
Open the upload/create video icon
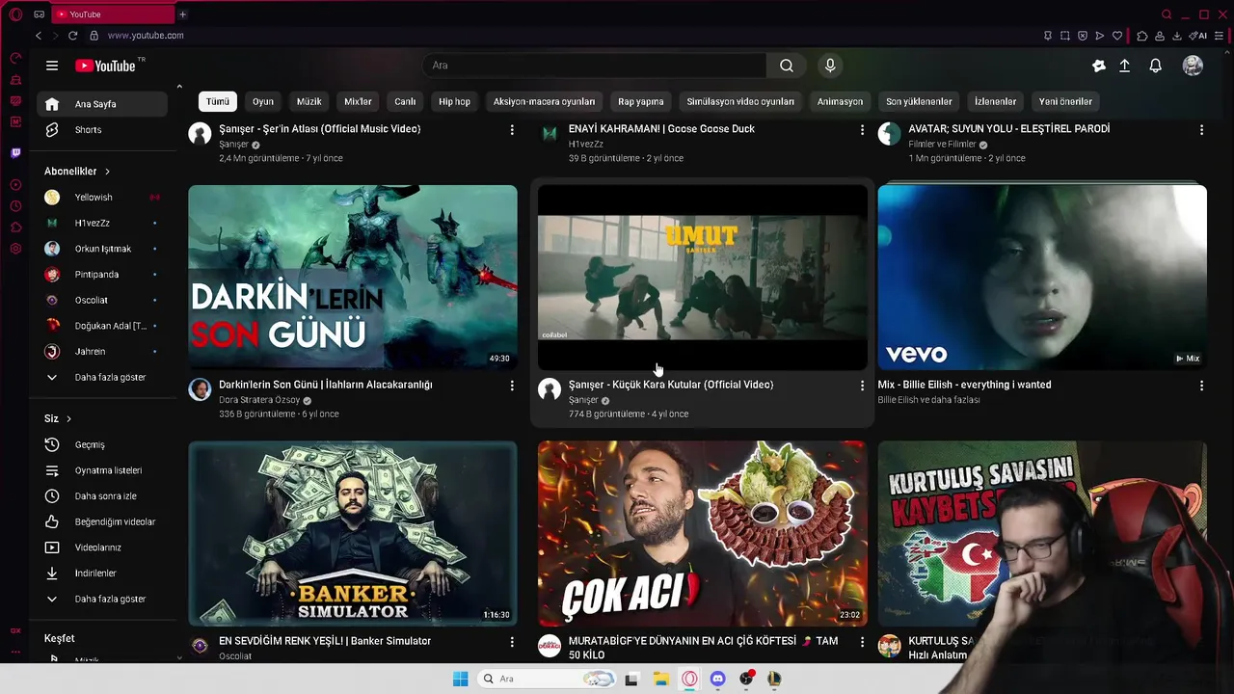coord(1124,66)
